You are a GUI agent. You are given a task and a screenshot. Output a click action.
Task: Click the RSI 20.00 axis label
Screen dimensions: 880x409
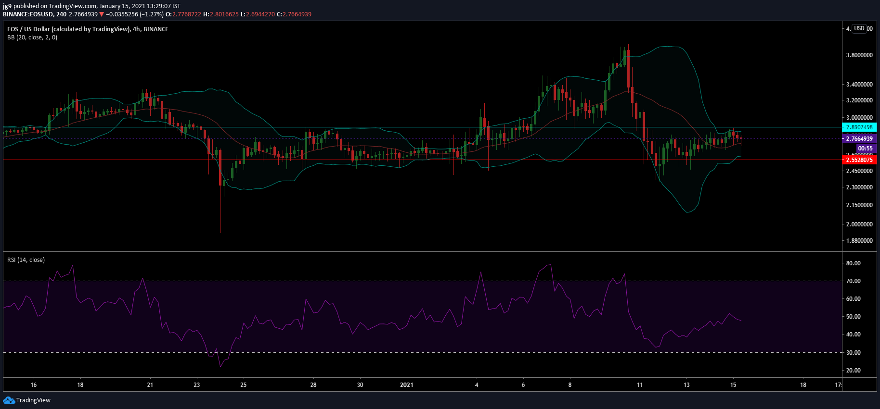pos(853,371)
